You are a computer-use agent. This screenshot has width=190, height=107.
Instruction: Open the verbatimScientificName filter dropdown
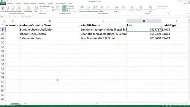tap(79, 26)
